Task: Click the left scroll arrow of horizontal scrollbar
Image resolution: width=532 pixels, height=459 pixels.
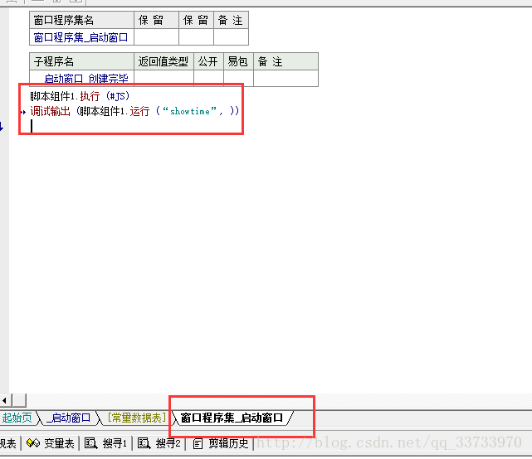Action: coord(5,401)
